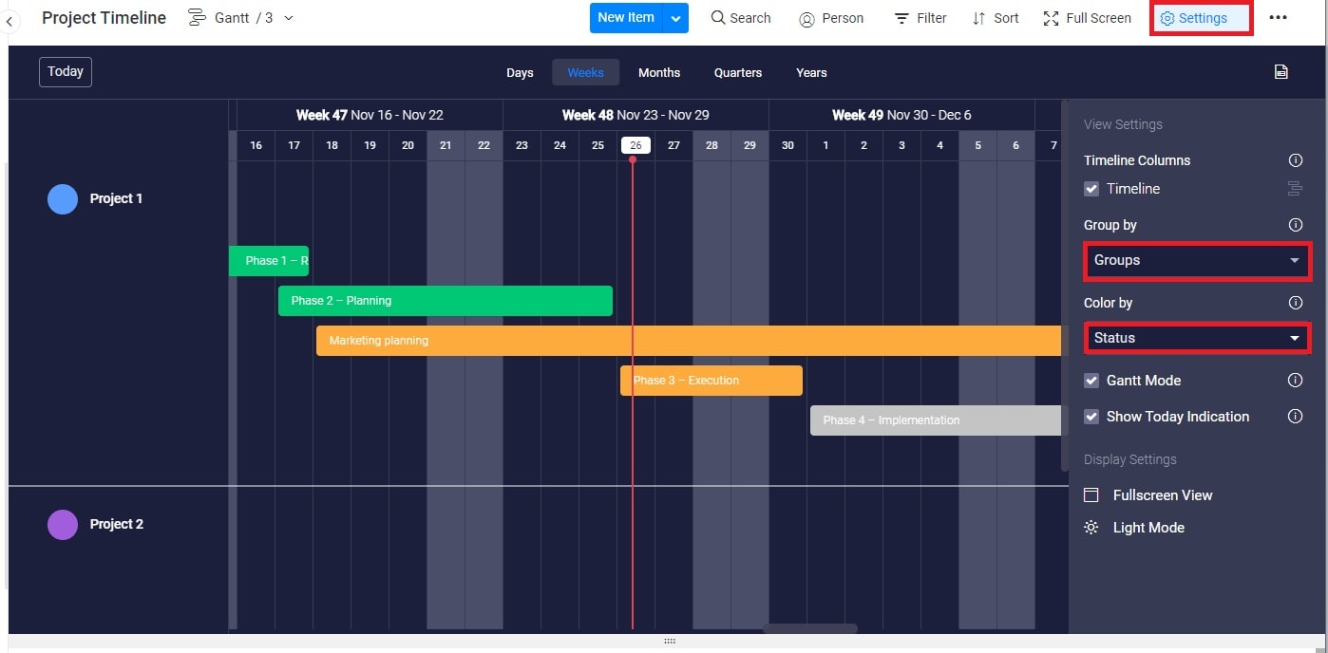This screenshot has width=1328, height=653.
Task: Select the Marketing planning orange bar
Action: (689, 341)
